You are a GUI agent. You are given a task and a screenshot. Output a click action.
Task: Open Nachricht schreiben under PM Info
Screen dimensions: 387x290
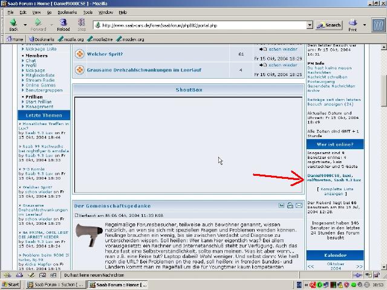327,77
